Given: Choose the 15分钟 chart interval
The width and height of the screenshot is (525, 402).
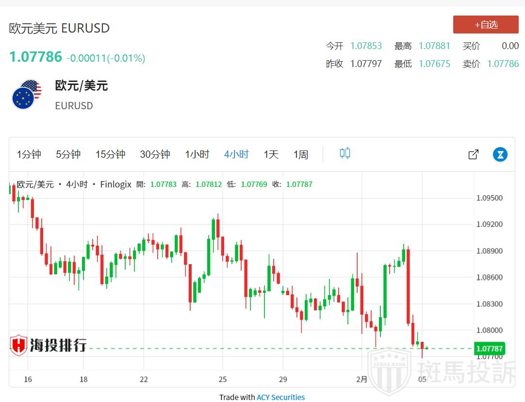Looking at the screenshot, I should tap(110, 154).
